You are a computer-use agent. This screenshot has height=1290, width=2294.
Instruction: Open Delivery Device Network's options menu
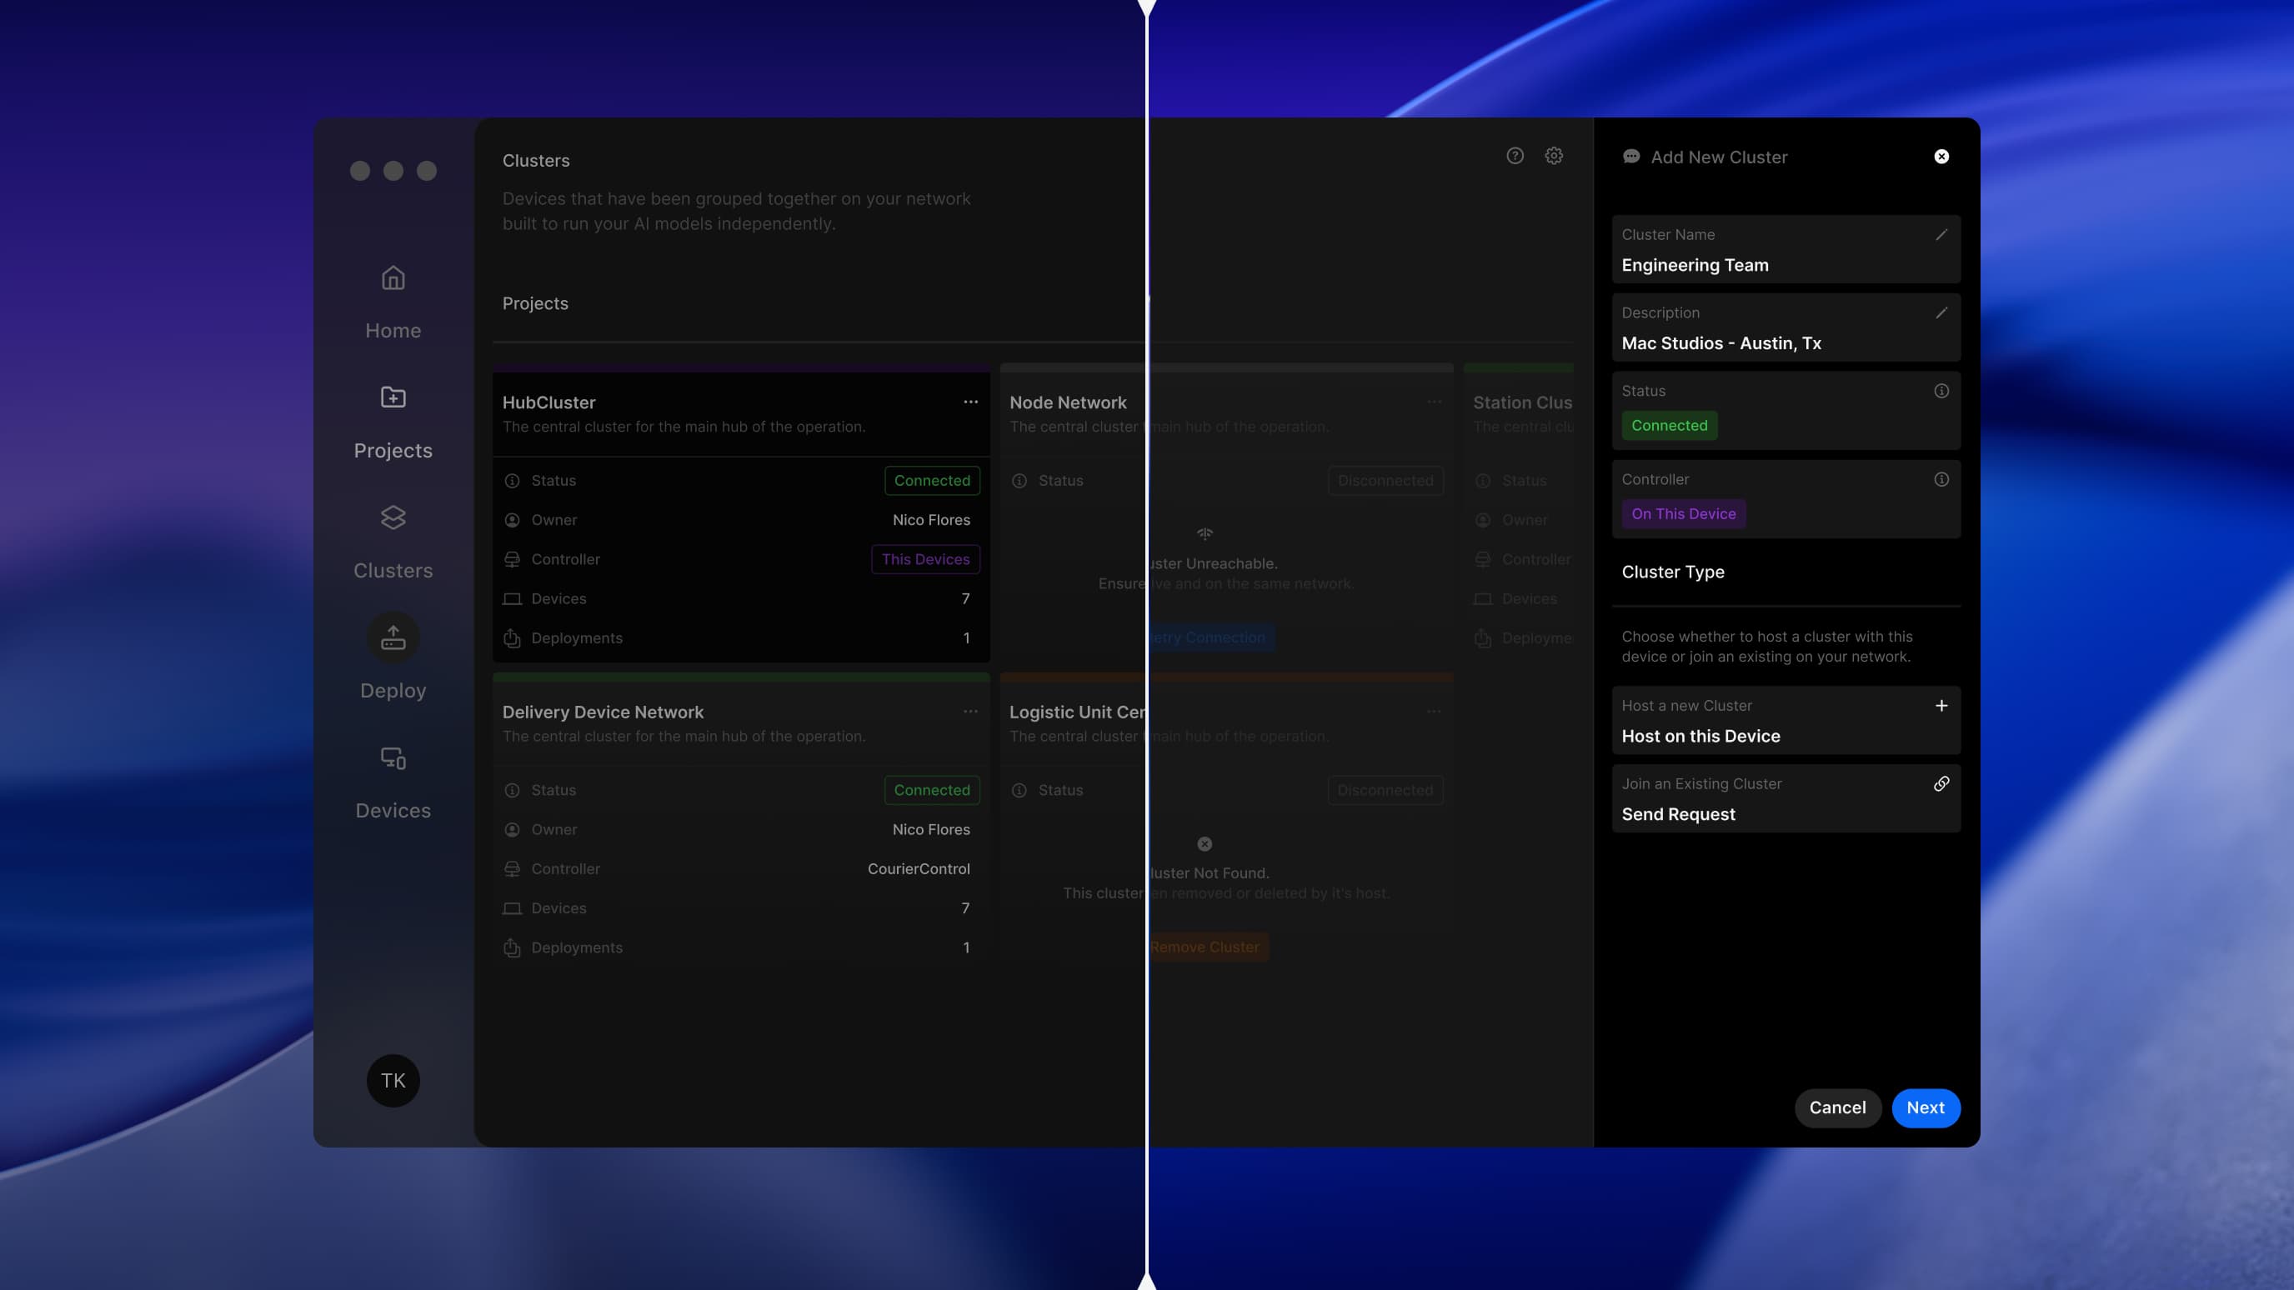point(970,712)
